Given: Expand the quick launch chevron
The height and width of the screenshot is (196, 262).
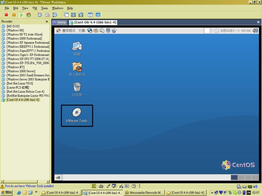Looking at the screenshot, I should (x=36, y=192).
